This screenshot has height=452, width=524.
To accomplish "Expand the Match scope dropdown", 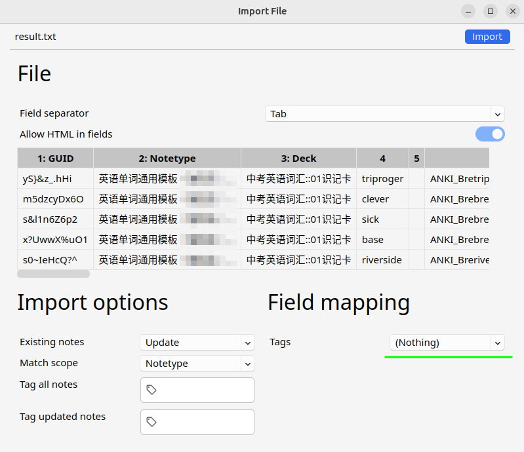I will (197, 364).
